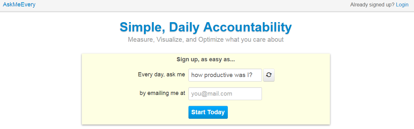Select the how productive was I? text
The width and height of the screenshot is (414, 129).
[x=222, y=75]
